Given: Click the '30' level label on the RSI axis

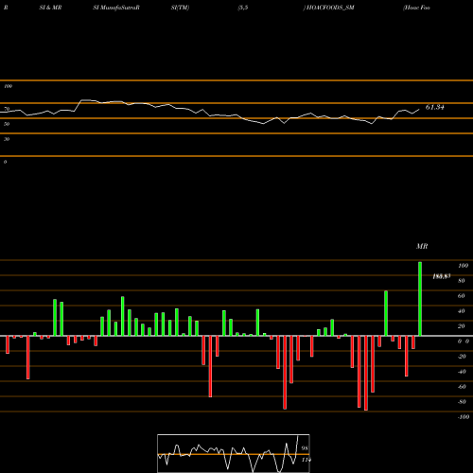Looking at the screenshot, I should 7,139.
